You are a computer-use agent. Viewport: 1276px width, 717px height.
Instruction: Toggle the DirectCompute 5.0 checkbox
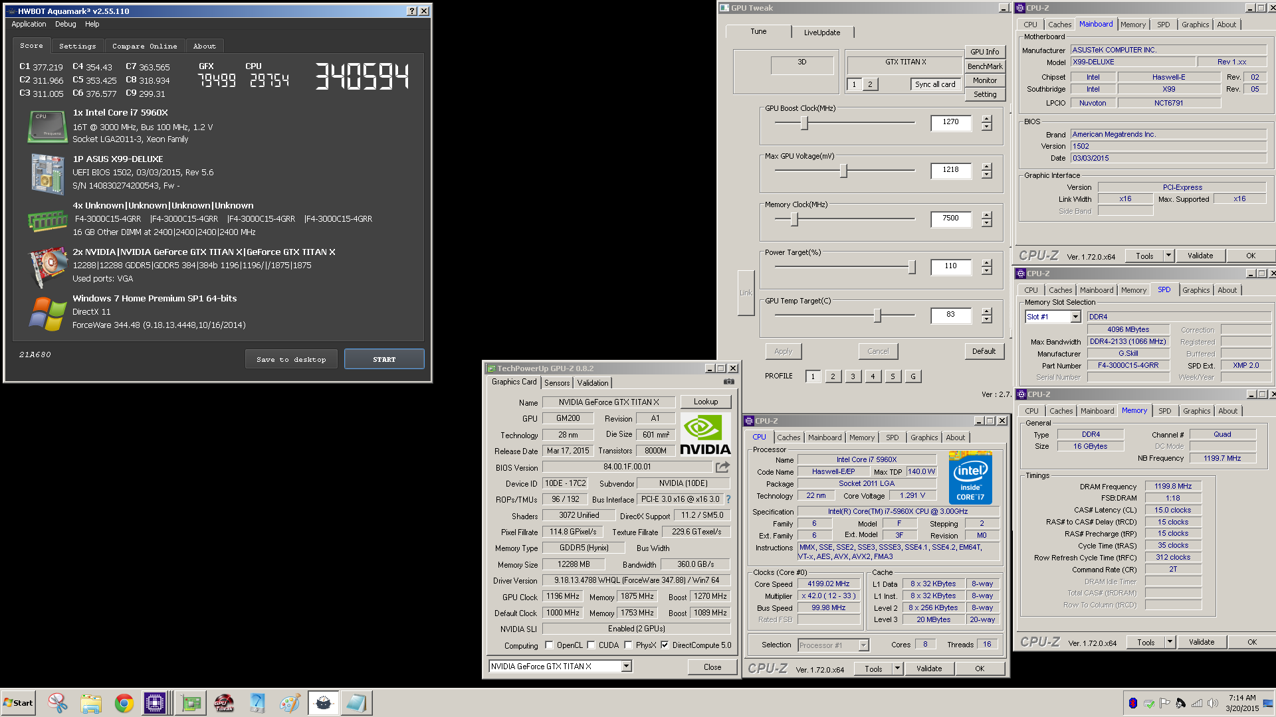click(x=665, y=645)
